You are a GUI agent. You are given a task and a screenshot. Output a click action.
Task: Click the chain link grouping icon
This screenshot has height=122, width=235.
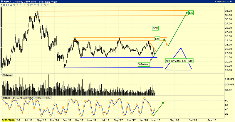[219, 1]
